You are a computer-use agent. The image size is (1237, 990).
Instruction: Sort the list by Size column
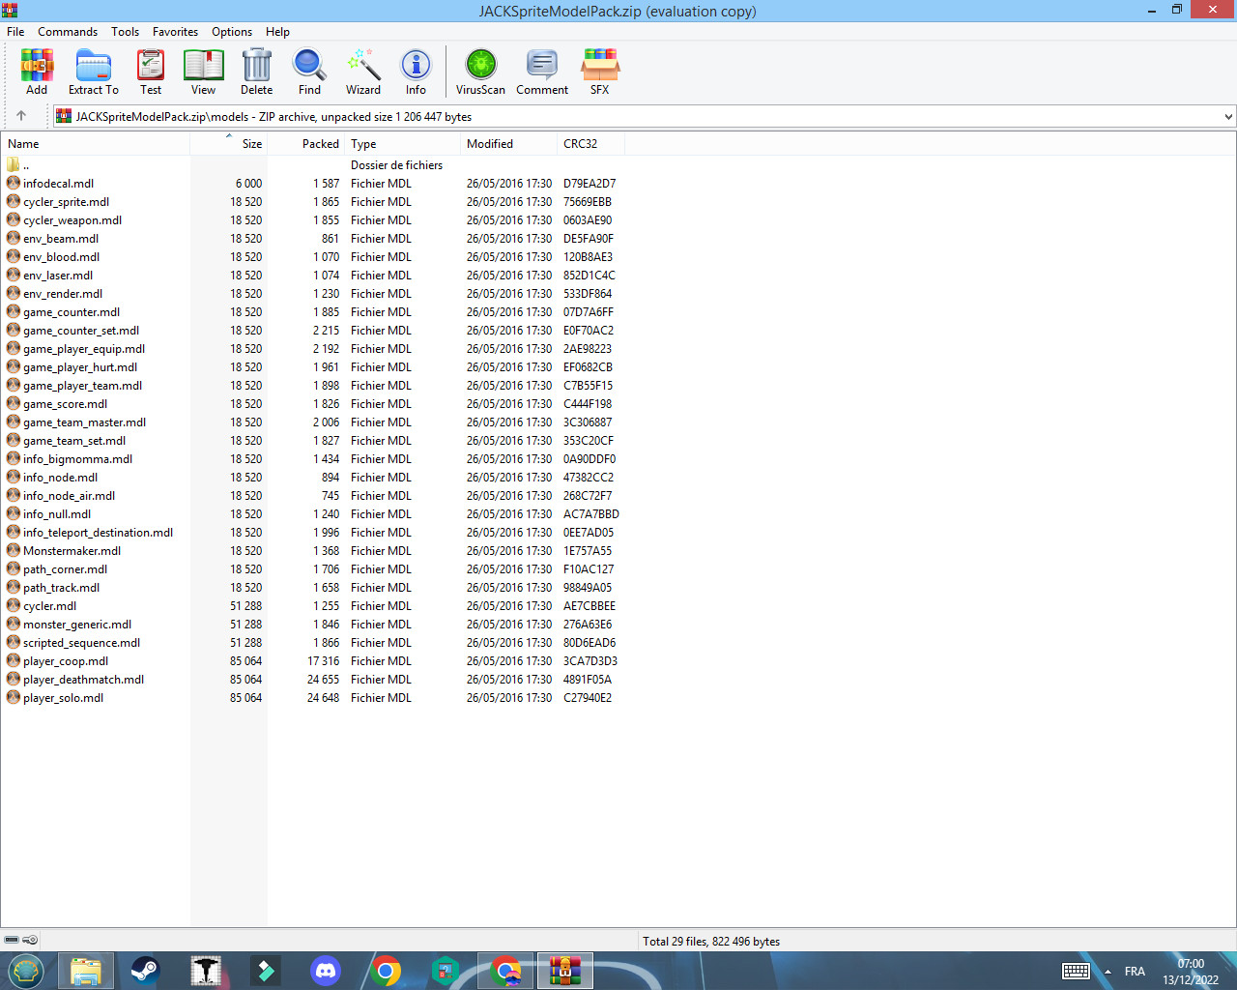251,144
